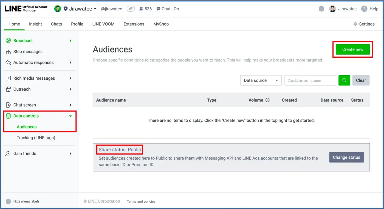
Task: Click the Audience name column header
Action: pyautogui.click(x=111, y=100)
